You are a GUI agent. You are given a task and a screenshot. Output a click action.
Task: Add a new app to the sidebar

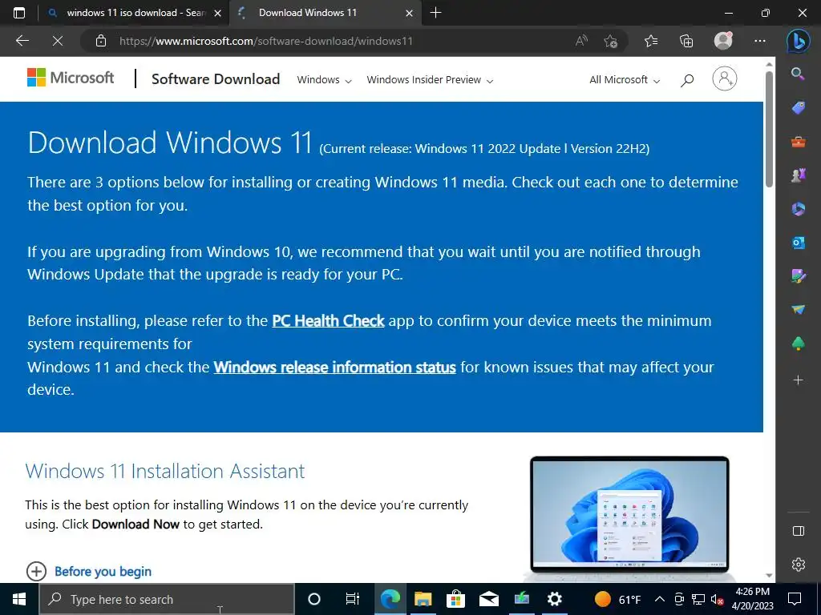(798, 380)
